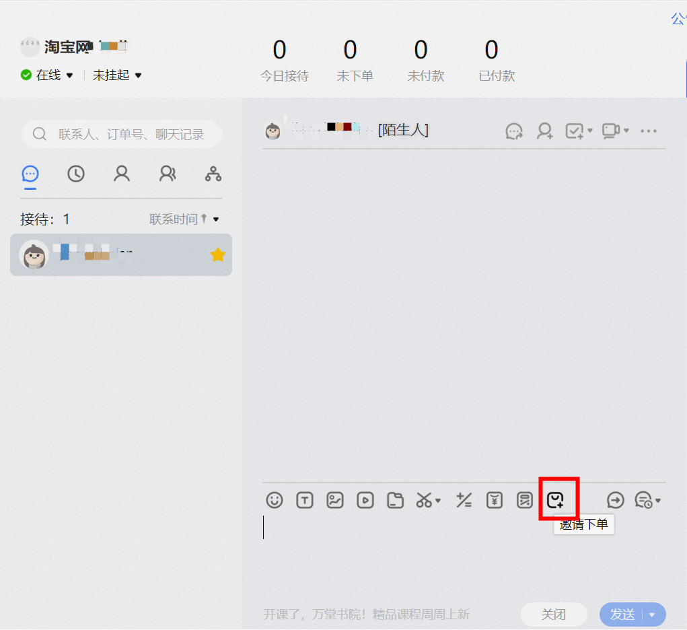The height and width of the screenshot is (630, 687).
Task: Attach a file using the folder icon
Action: 395,500
